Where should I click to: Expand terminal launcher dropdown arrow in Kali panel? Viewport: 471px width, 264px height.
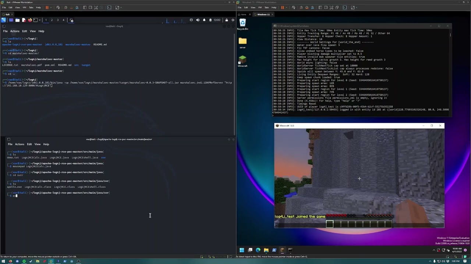(40, 20)
